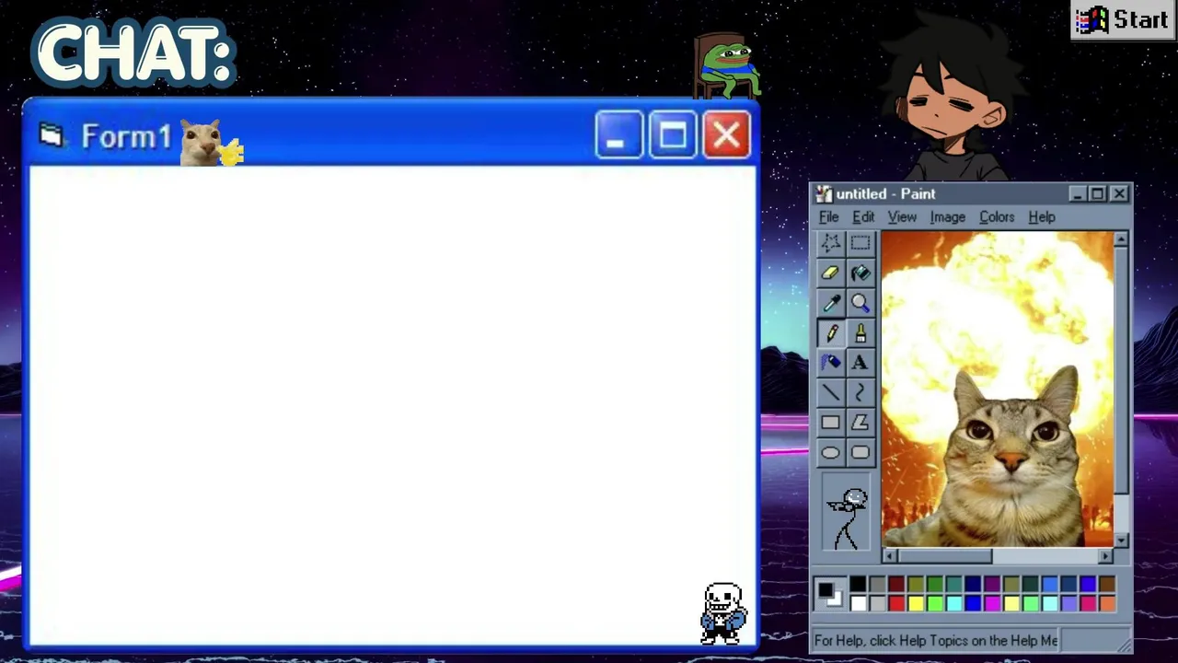Pick the bright green color swatch
This screenshot has width=1178, height=663.
[935, 603]
